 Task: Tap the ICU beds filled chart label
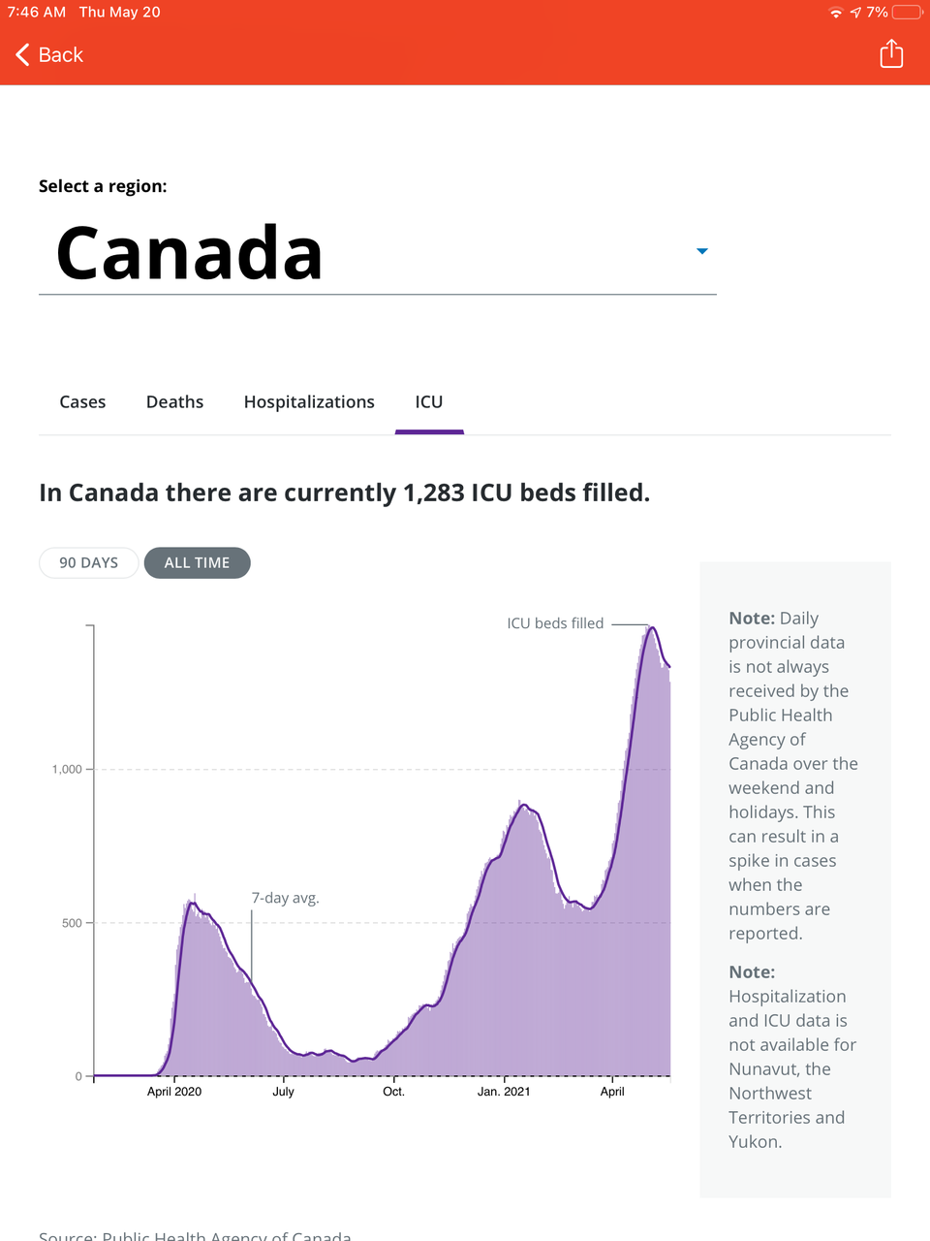(x=555, y=623)
